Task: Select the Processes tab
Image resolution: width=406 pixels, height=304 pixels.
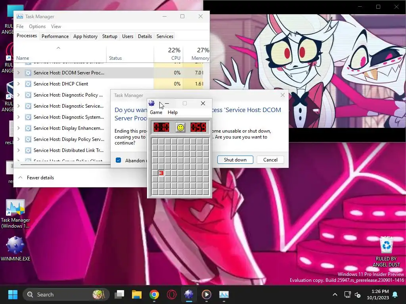Action: (x=27, y=36)
